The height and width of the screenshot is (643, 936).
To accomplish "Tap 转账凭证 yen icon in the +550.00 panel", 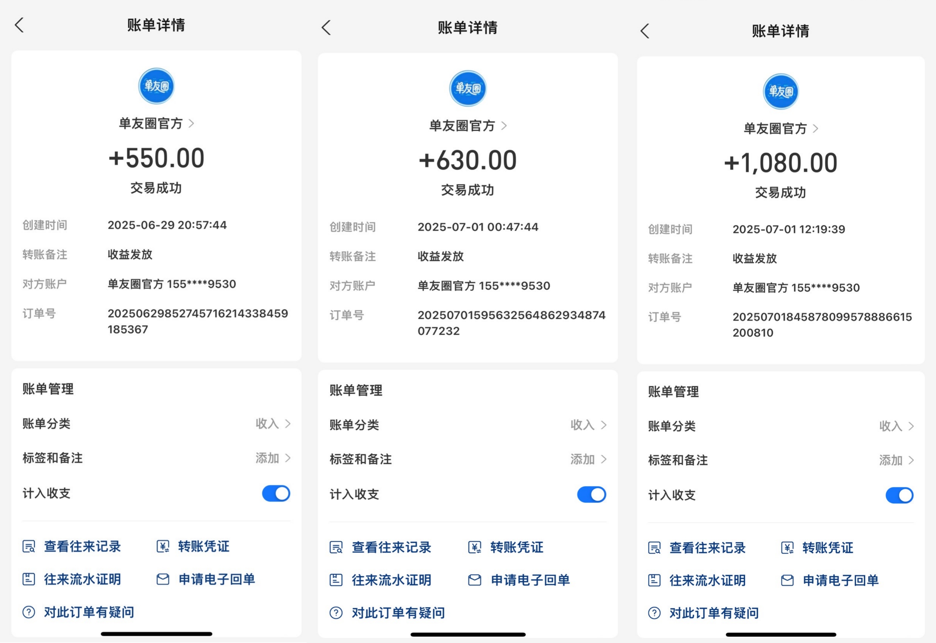I will (x=163, y=547).
